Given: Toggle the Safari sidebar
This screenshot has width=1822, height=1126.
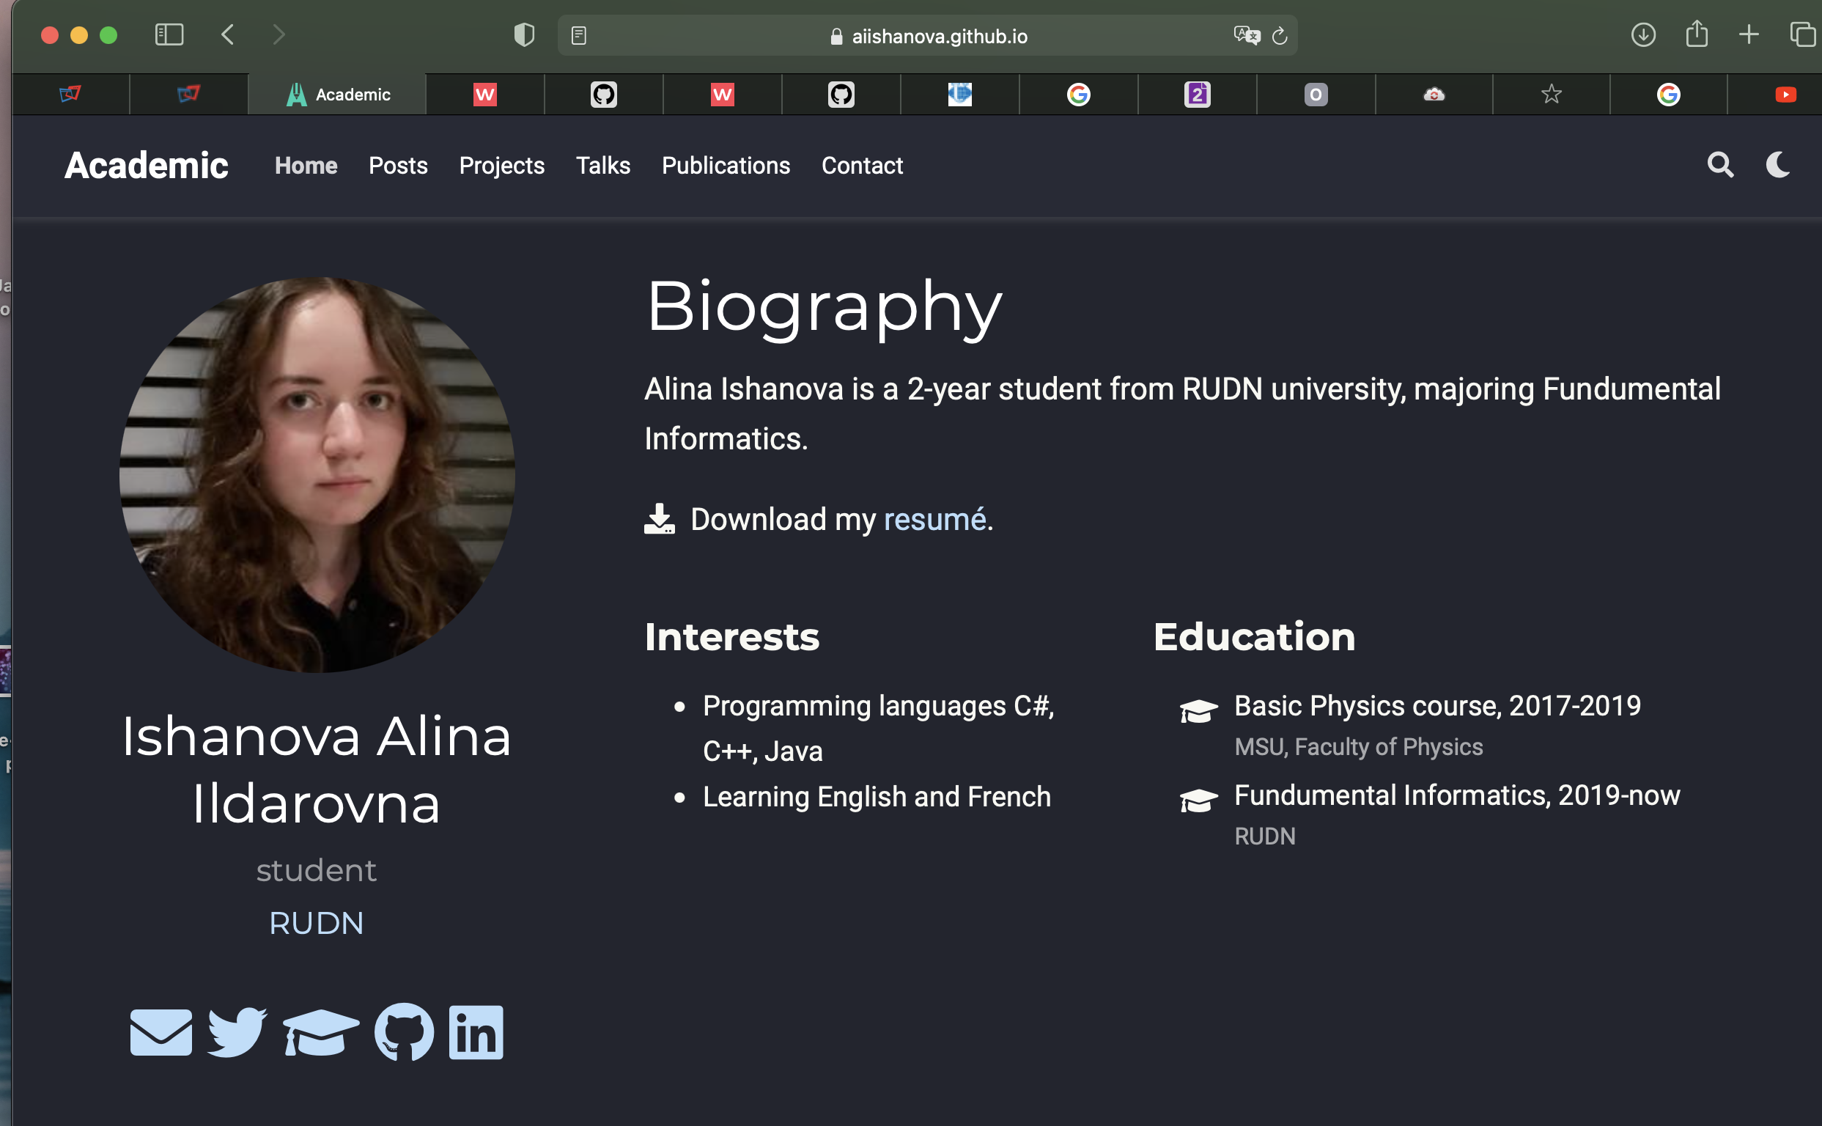Looking at the screenshot, I should 169,34.
